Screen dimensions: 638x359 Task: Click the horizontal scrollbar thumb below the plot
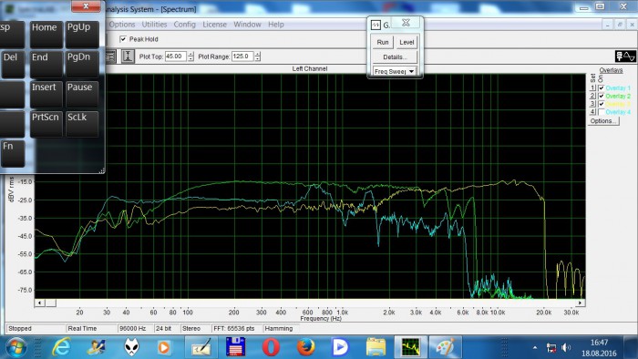point(50,303)
